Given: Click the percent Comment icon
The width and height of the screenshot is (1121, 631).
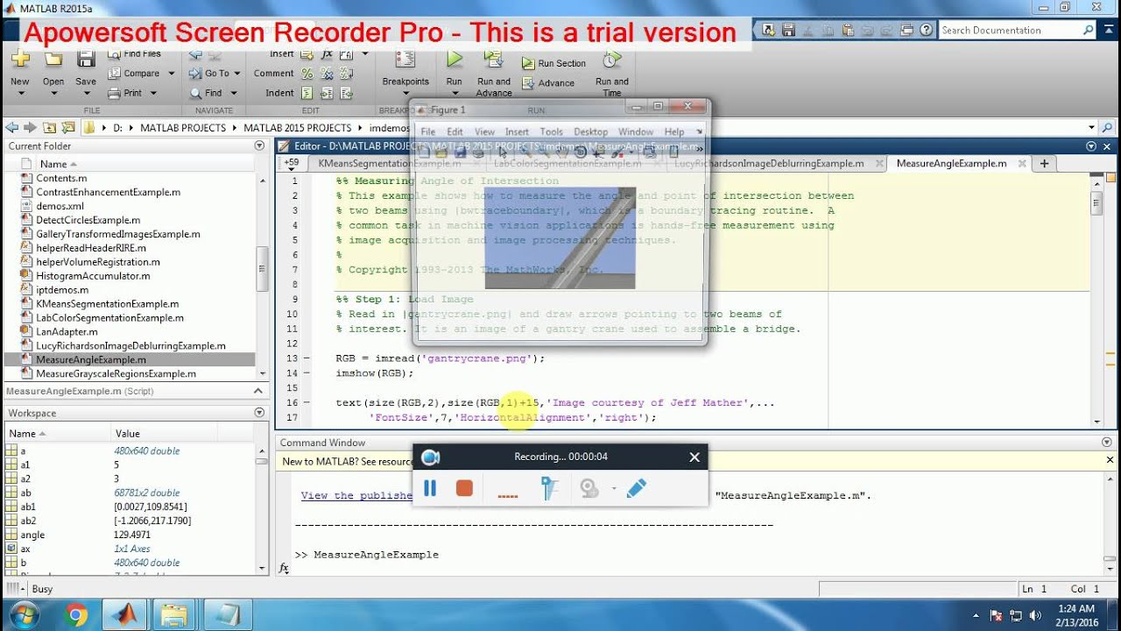Looking at the screenshot, I should point(307,74).
